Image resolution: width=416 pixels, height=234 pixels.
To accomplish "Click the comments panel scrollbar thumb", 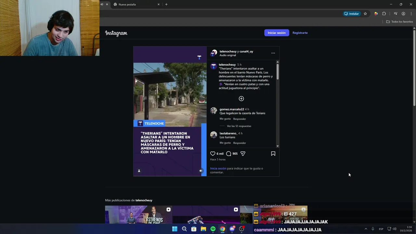I will (278, 71).
